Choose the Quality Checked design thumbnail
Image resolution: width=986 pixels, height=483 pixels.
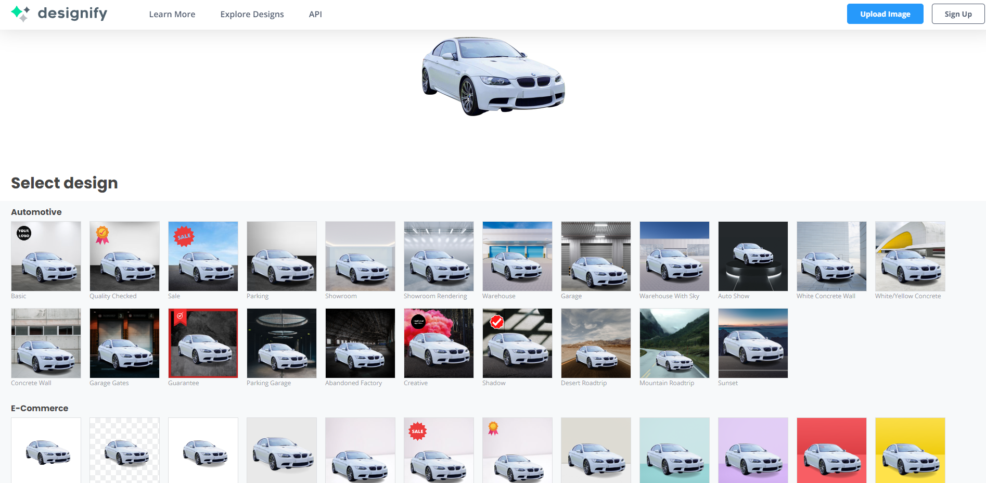coord(124,256)
